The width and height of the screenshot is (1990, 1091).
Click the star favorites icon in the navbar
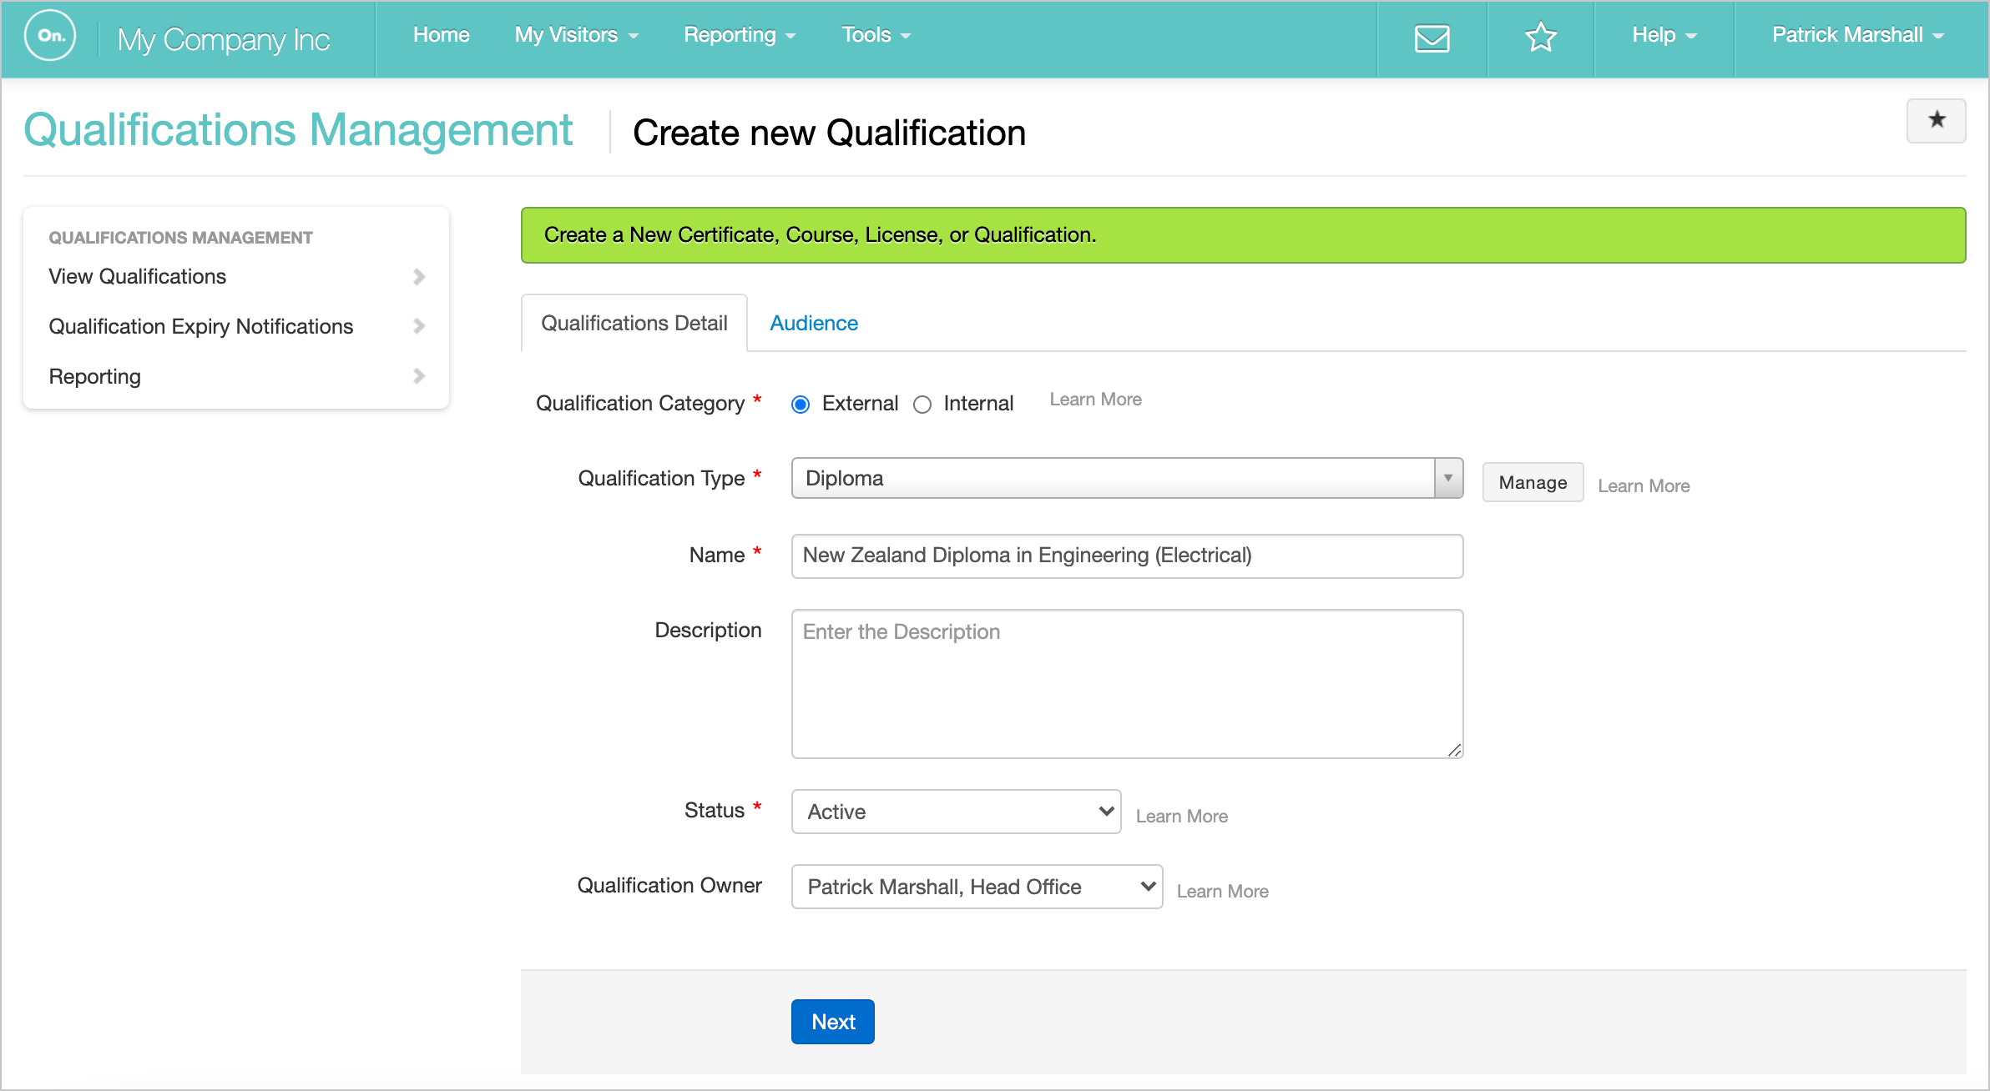(1539, 38)
